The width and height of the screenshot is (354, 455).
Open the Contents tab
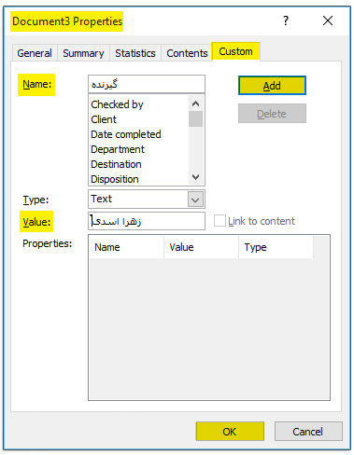tap(187, 53)
